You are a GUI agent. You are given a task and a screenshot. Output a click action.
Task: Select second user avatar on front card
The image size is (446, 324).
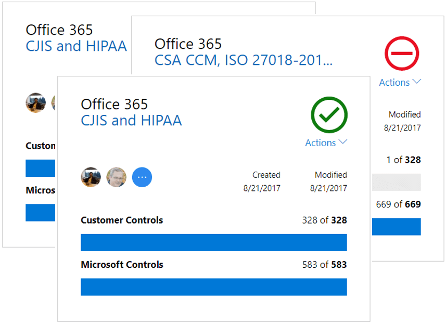[x=117, y=177]
